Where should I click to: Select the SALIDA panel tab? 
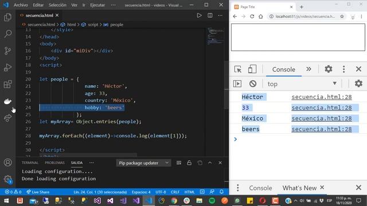pos(77,163)
